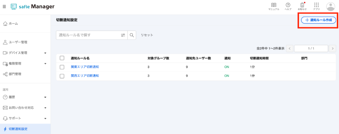Go to the previous page arrow
Image resolution: width=339 pixels, height=134 pixels.
(290, 49)
